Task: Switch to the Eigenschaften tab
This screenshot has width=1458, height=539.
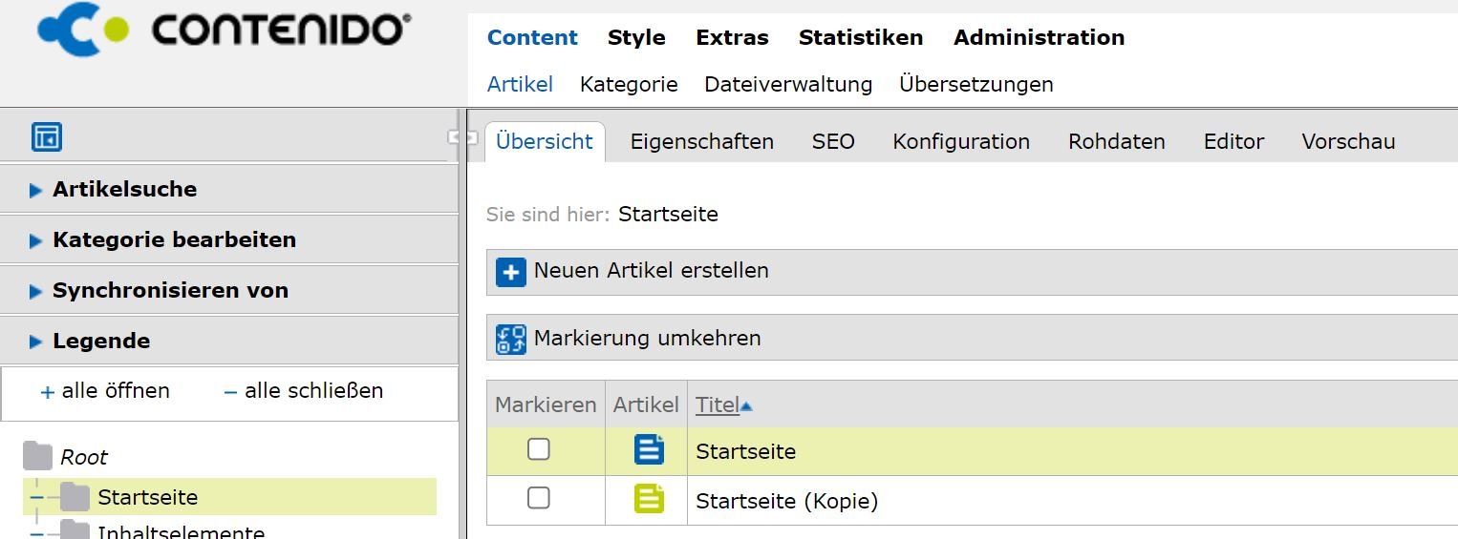Action: (x=701, y=142)
